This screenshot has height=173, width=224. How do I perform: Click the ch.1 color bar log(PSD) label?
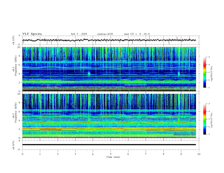coord(212,74)
